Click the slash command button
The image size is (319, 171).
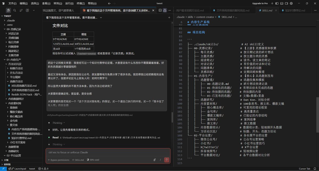160,160
